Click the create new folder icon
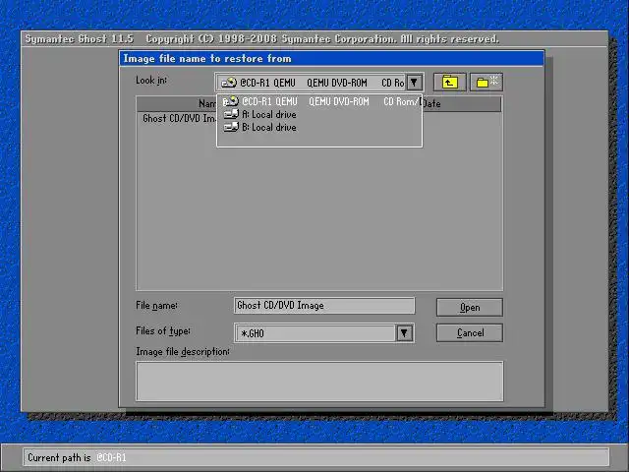The height and width of the screenshot is (472, 629). coord(486,83)
